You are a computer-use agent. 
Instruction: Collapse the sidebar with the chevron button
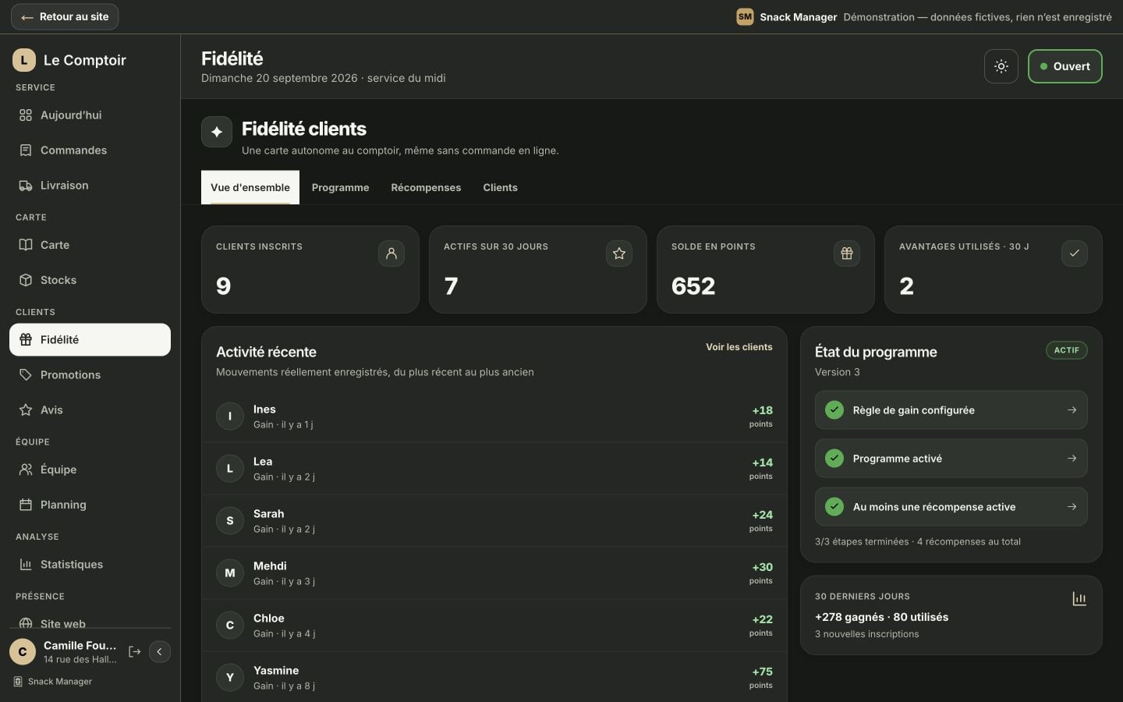[x=159, y=651]
